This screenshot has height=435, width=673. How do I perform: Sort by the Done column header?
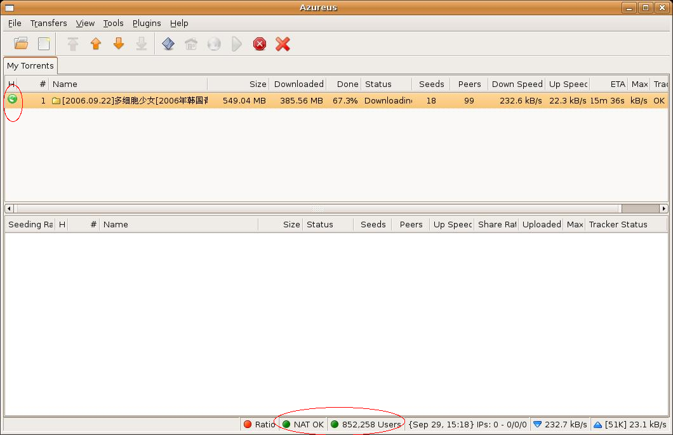[343, 84]
